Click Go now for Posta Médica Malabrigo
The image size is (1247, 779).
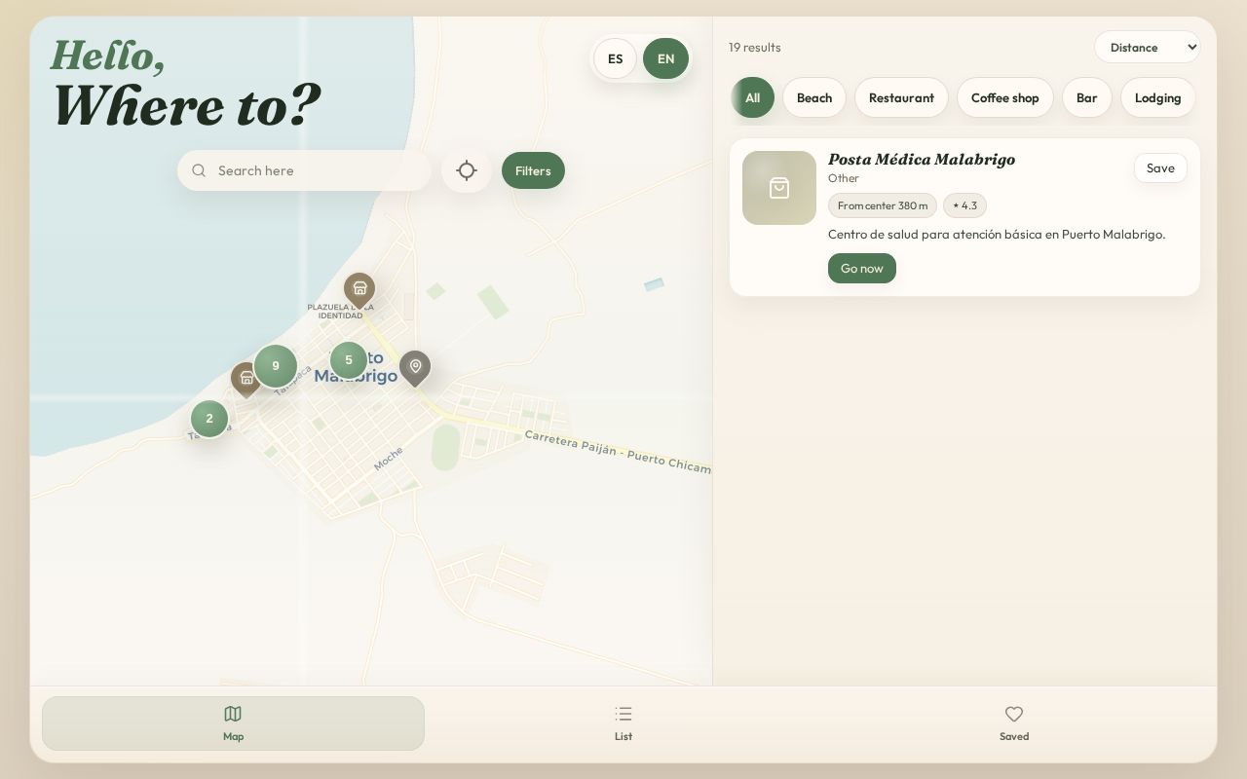(862, 268)
